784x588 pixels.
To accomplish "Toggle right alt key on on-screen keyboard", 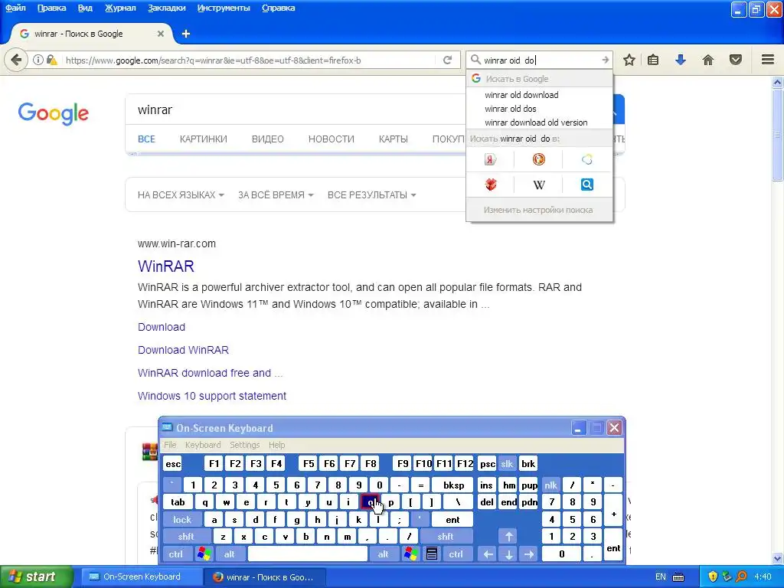I will point(383,554).
